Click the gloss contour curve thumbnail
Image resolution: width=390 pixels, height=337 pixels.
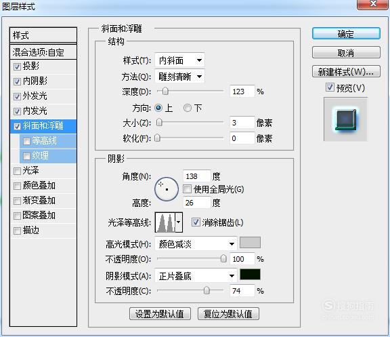click(x=165, y=222)
